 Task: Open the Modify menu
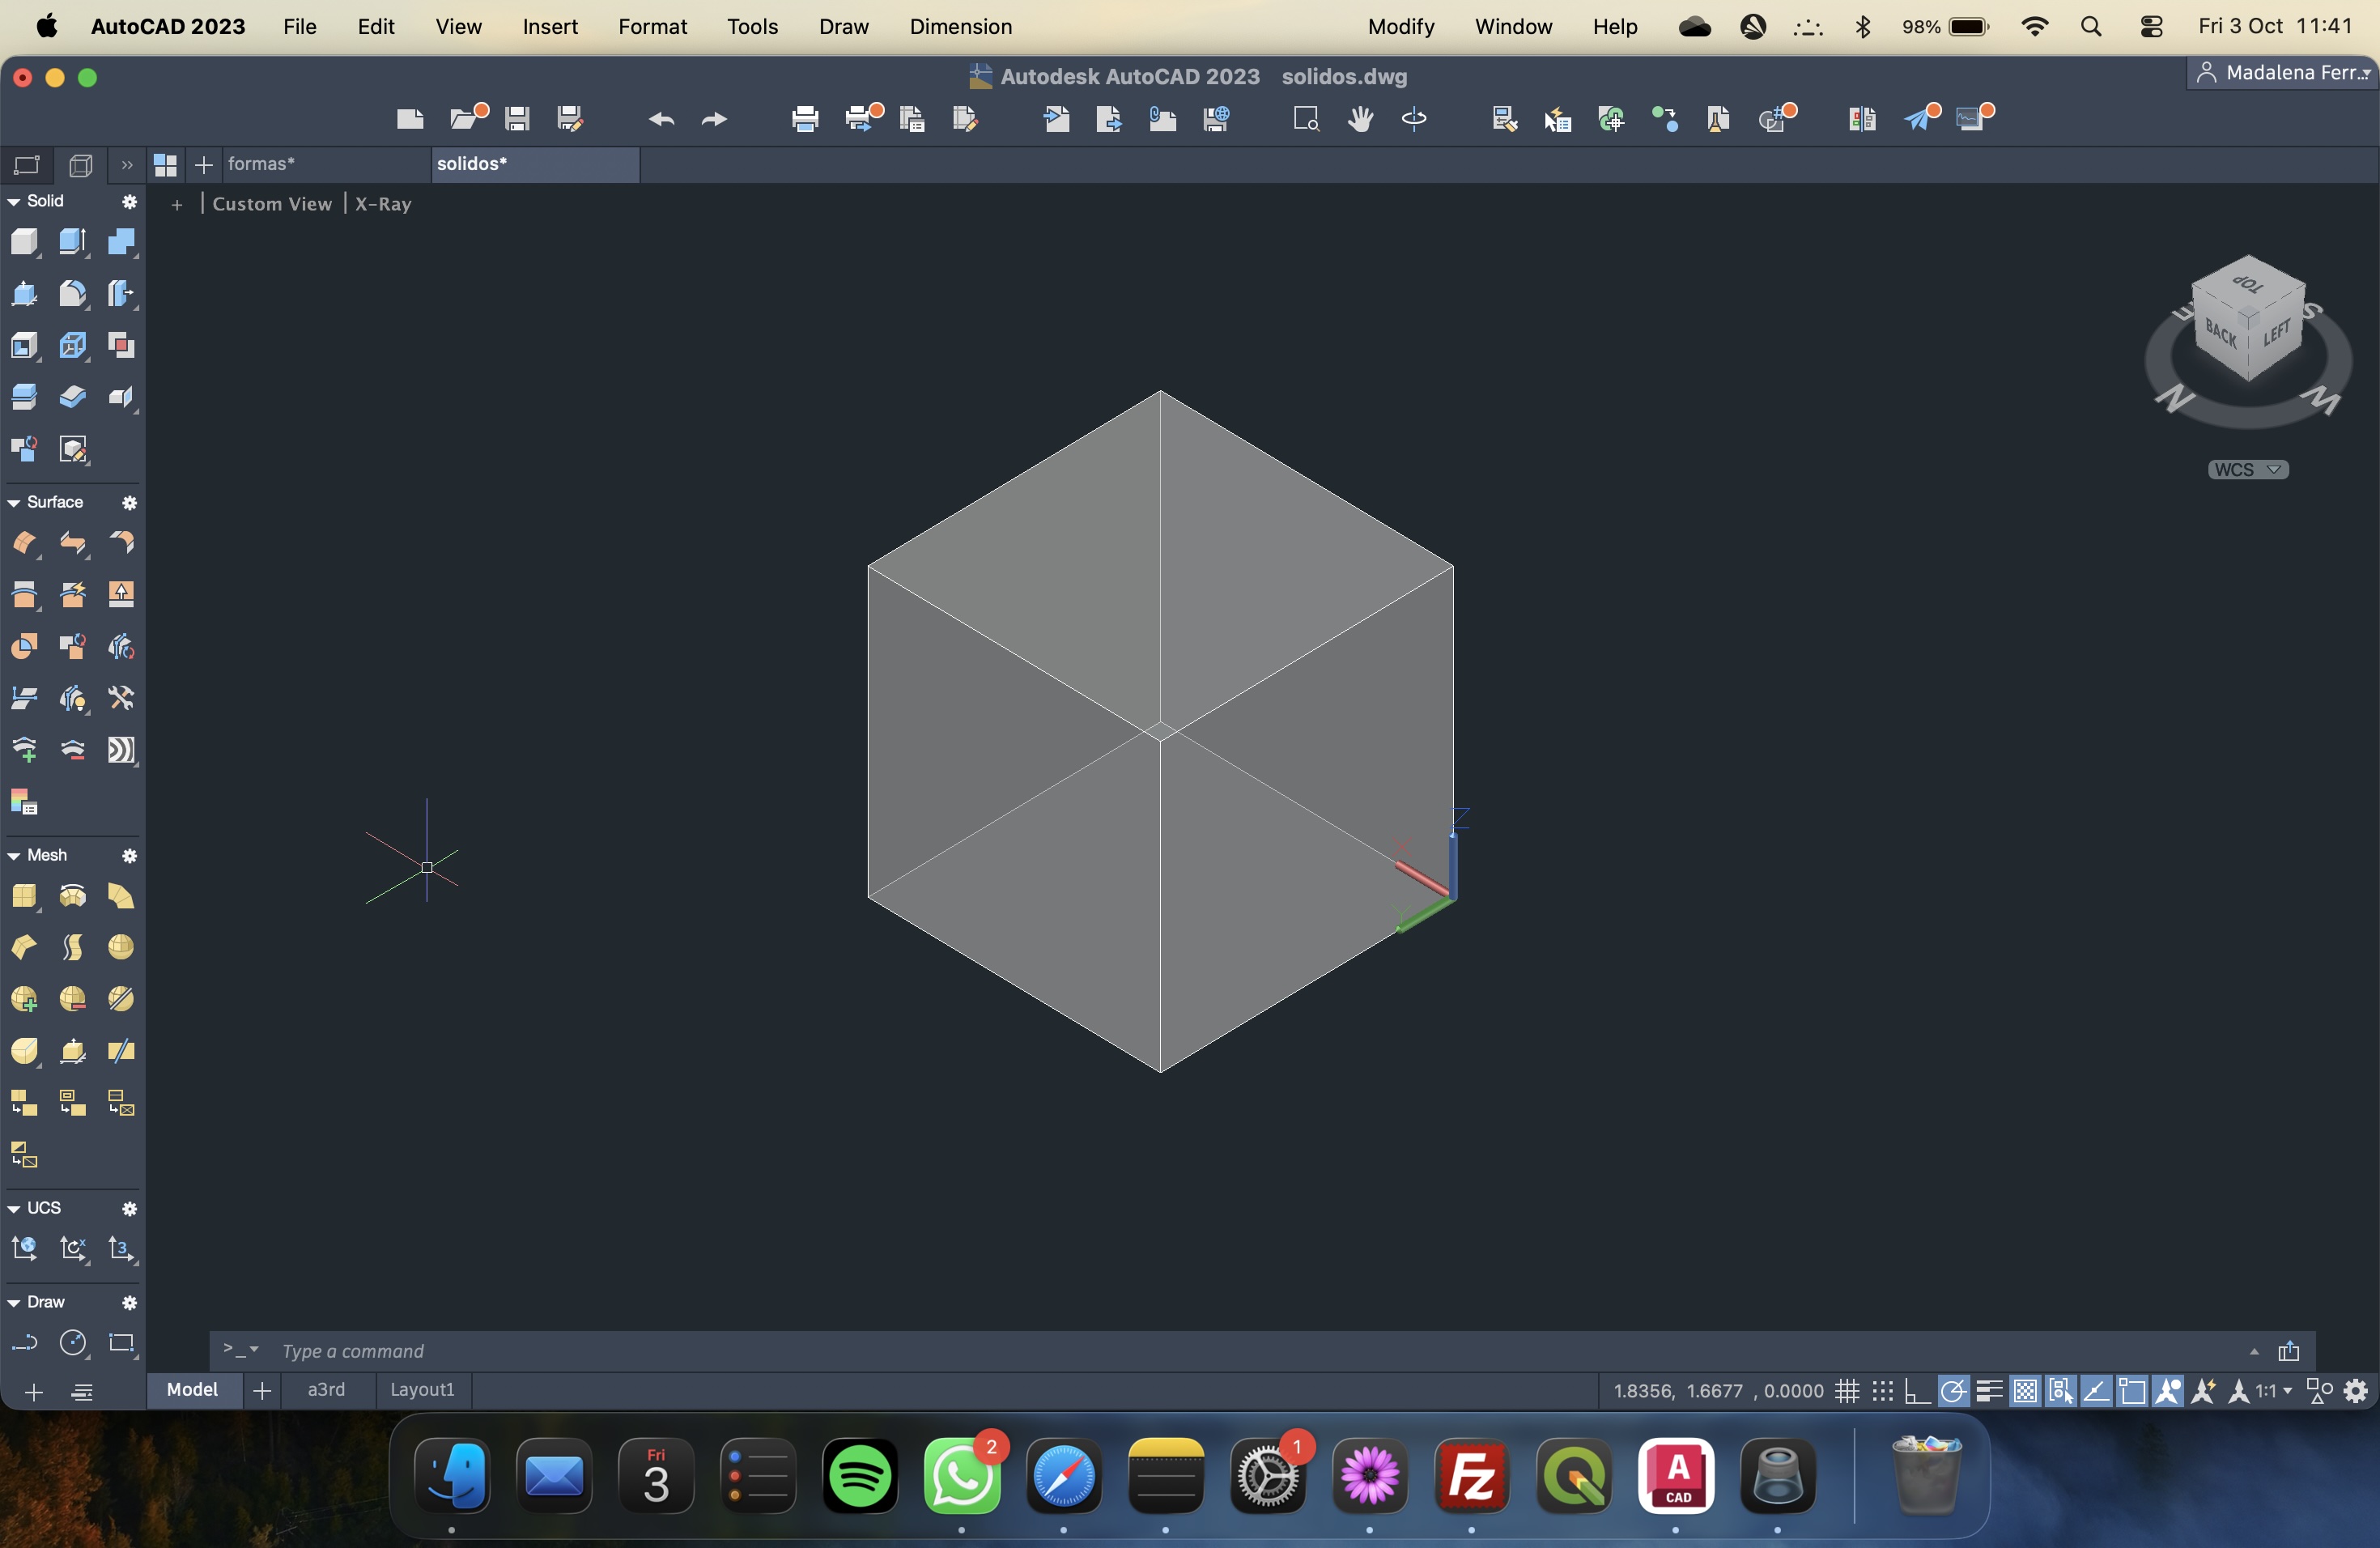pos(1400,27)
